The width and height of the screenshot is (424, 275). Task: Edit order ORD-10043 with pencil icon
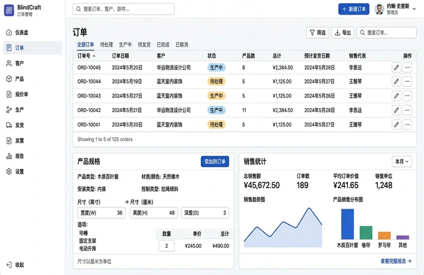coord(396,95)
